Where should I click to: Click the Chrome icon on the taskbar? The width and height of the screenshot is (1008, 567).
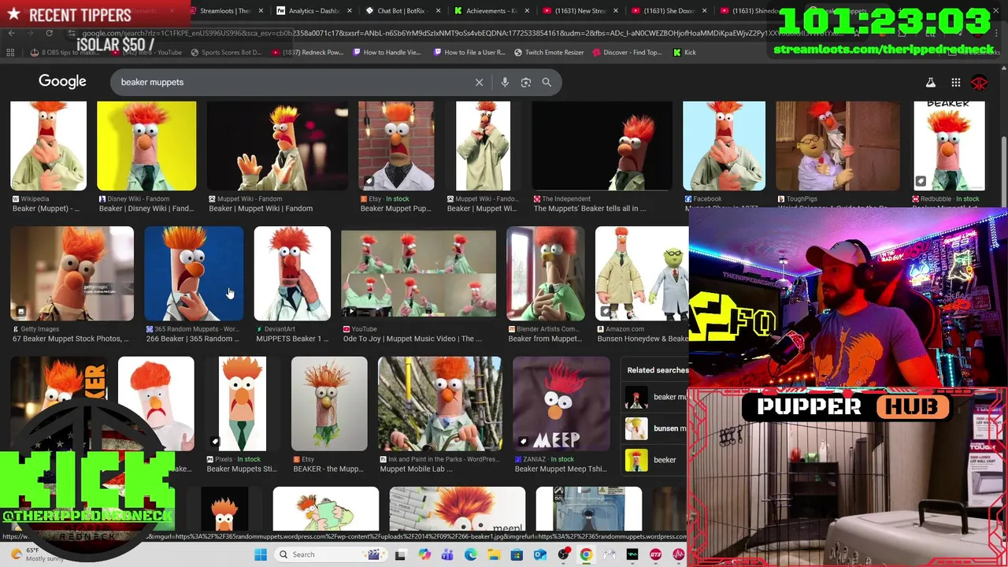[586, 554]
